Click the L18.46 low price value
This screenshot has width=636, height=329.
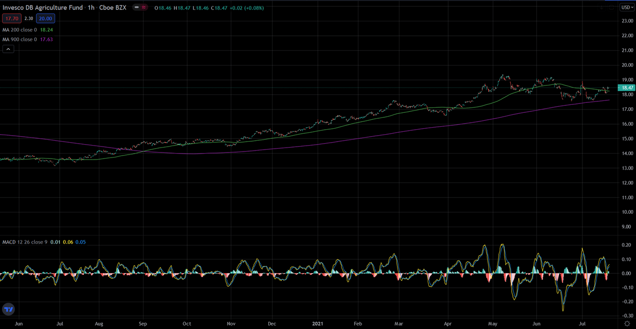200,8
